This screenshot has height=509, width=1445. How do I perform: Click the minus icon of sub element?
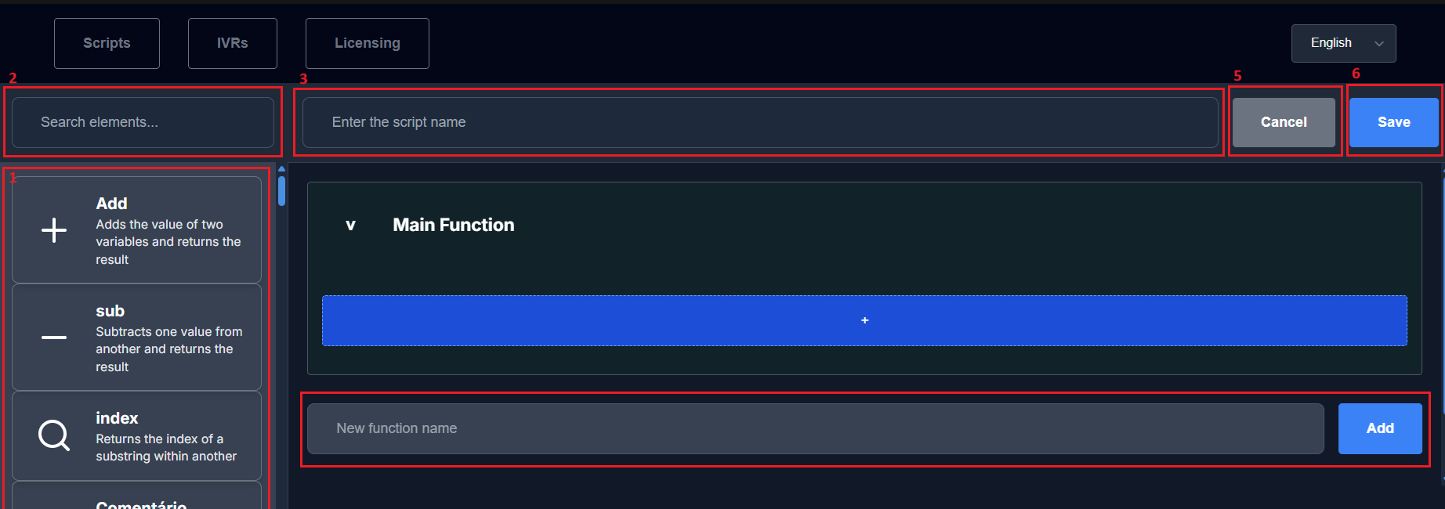[54, 338]
